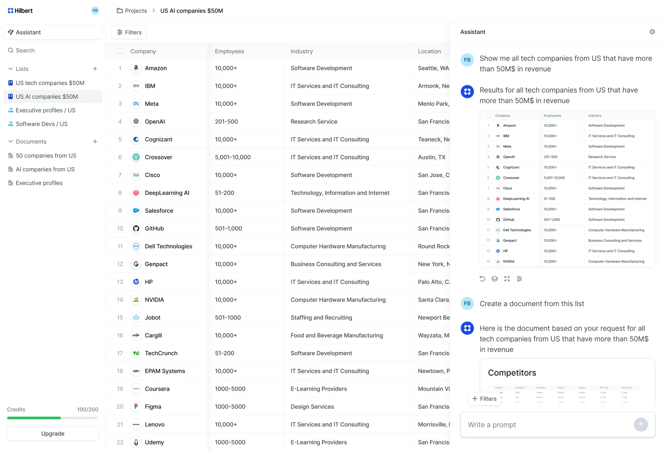The width and height of the screenshot is (666, 451).
Task: Sort by the Industry column header
Action: 302,51
